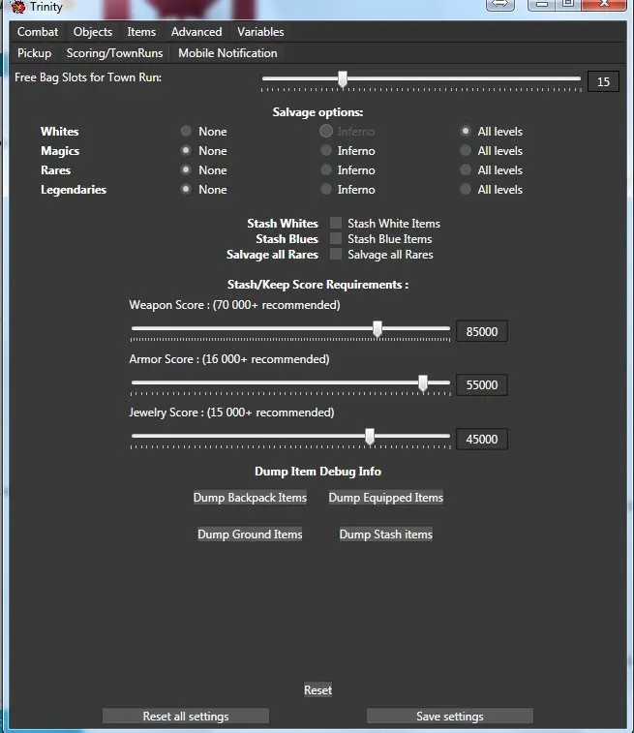Click the Weapon Score slider handle
634x733 pixels.
coord(377,329)
